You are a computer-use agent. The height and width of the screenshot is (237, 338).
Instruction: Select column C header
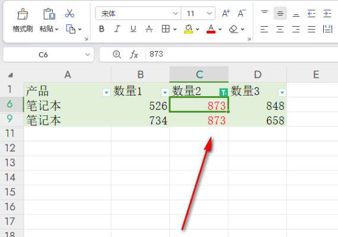pos(199,74)
